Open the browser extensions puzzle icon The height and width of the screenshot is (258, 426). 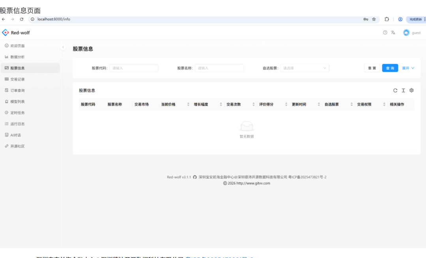[x=387, y=19]
